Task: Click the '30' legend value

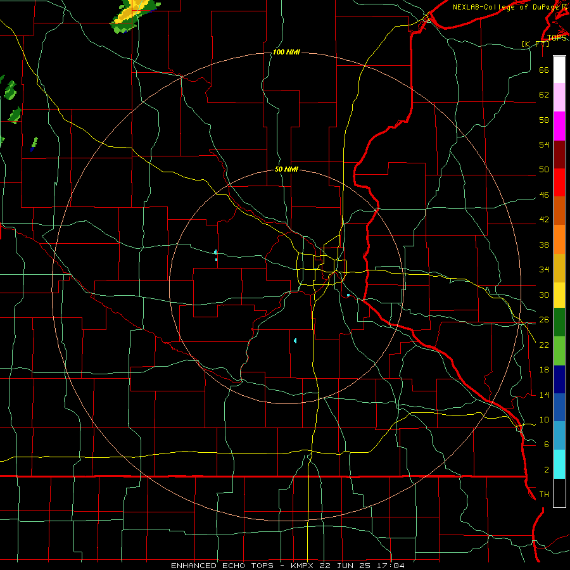Action: coord(544,294)
